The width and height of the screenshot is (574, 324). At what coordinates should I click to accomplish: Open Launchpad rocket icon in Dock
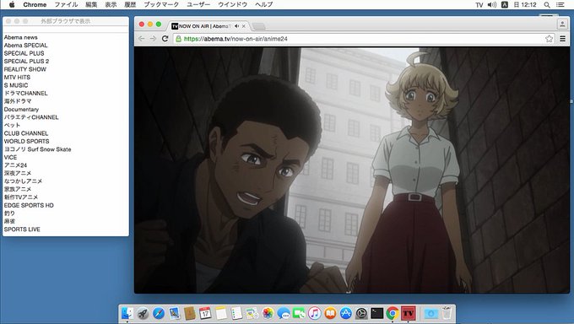143,313
